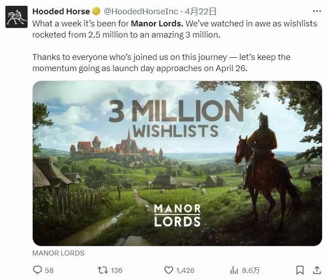Click the Hooded Horse display name

(61, 11)
